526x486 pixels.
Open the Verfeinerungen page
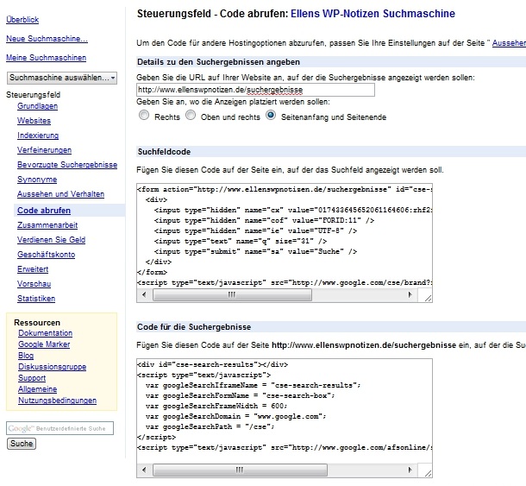[x=44, y=150]
